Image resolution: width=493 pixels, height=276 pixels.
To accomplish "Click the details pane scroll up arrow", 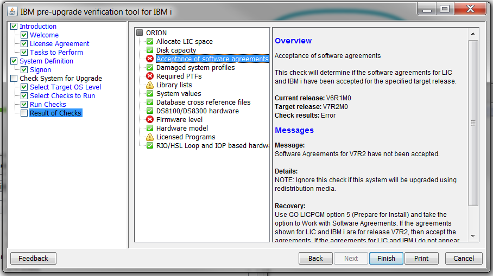I will point(473,34).
